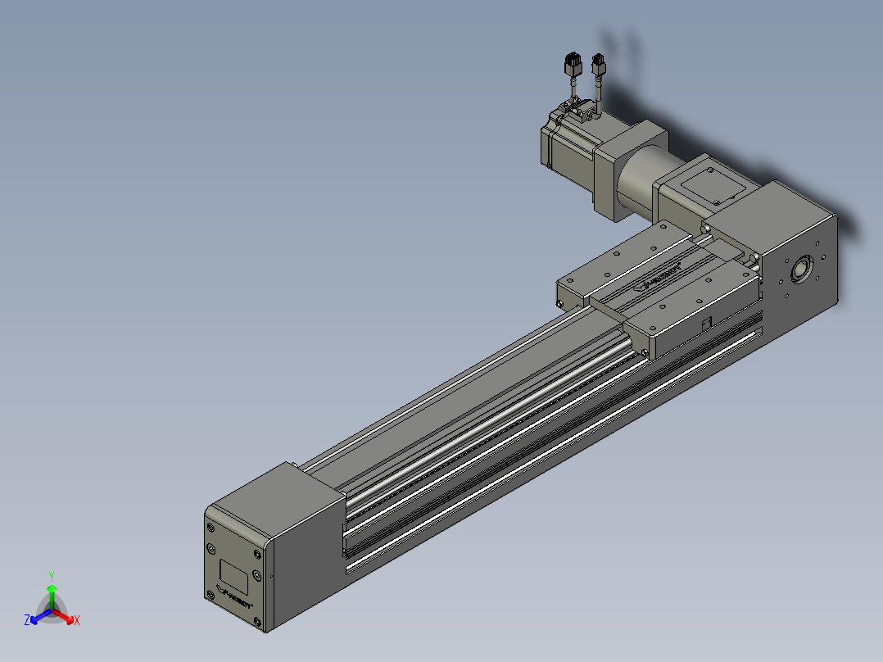Select the right black cable connector plug
This screenshot has width=883, height=662.
(597, 64)
